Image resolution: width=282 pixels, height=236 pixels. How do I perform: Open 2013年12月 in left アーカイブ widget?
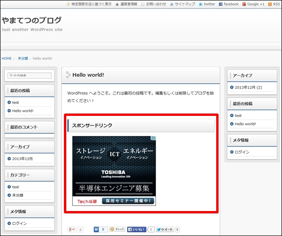tap(23, 159)
